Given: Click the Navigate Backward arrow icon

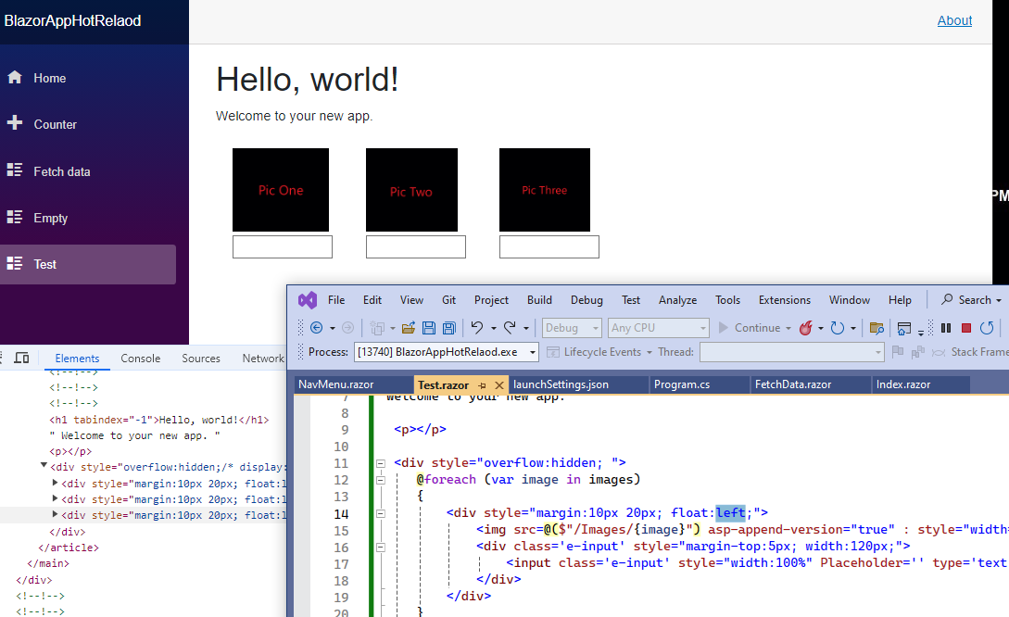Looking at the screenshot, I should [318, 328].
